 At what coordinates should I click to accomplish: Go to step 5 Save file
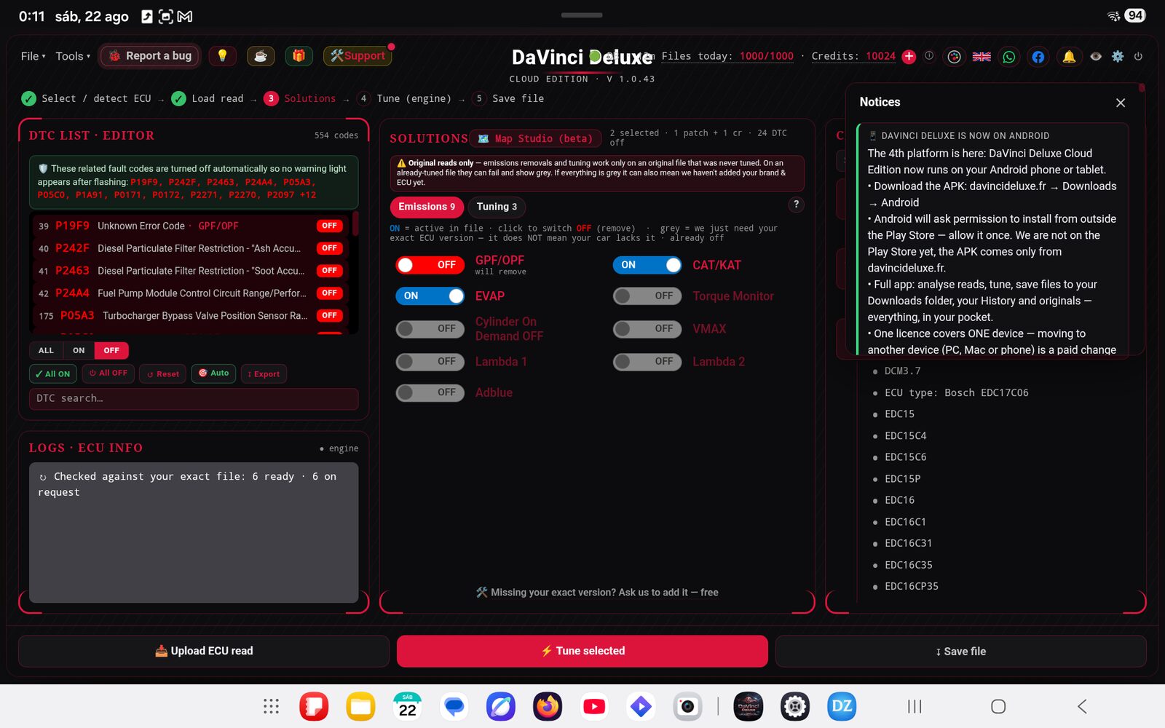508,98
